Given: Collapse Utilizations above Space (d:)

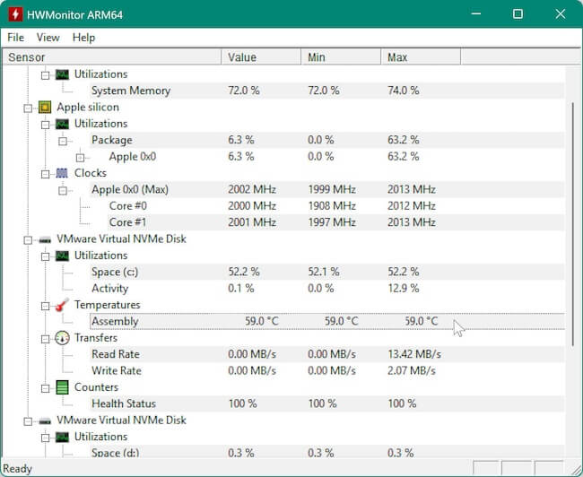Looking at the screenshot, I should (x=46, y=438).
